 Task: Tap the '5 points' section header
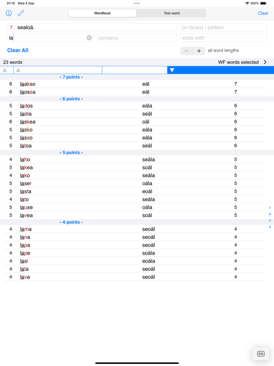pyautogui.click(x=71, y=153)
